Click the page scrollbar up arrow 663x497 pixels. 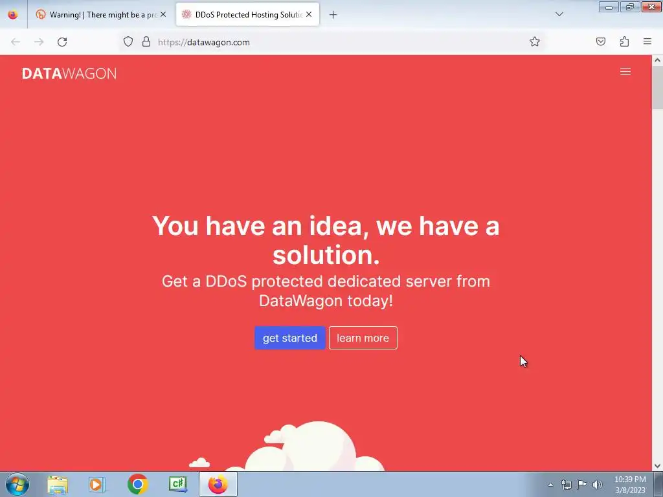pos(657,60)
